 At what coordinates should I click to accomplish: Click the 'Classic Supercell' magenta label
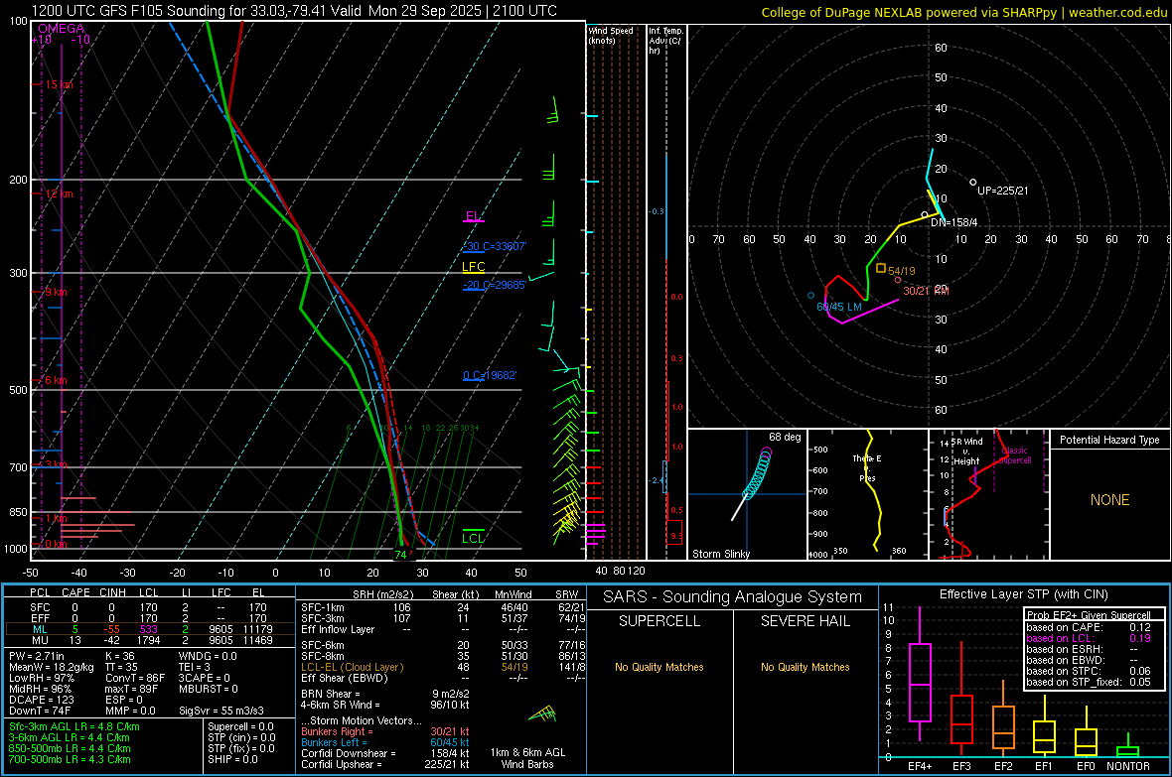[1015, 455]
